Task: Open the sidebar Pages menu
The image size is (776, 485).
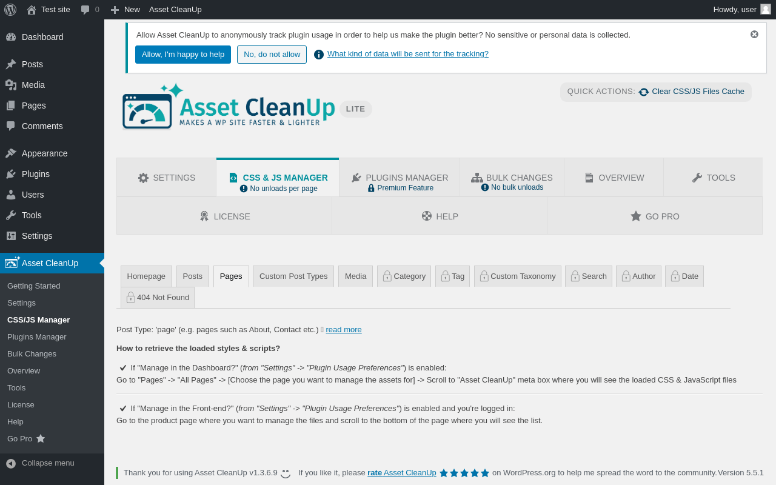Action: [52, 105]
